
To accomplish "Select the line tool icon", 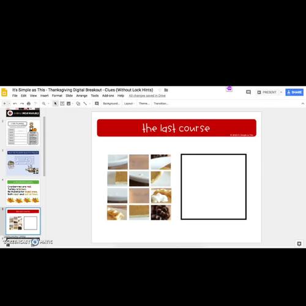I will point(85,103).
